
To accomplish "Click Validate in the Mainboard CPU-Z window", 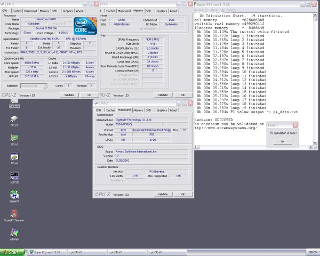I will tap(163, 194).
